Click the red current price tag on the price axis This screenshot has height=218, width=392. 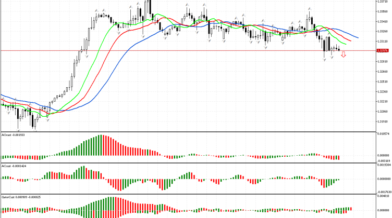(383, 50)
